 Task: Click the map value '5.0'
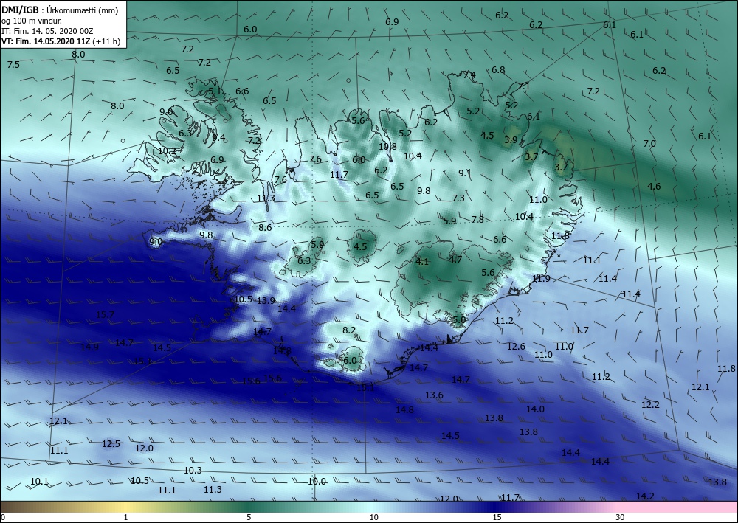coord(459,320)
